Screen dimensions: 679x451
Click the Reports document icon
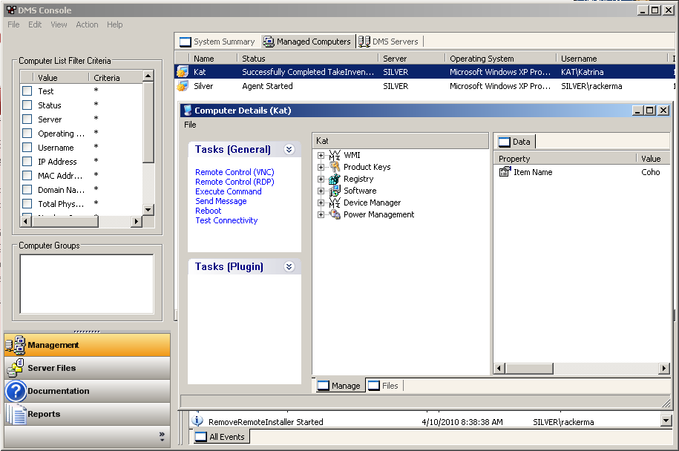click(x=16, y=414)
